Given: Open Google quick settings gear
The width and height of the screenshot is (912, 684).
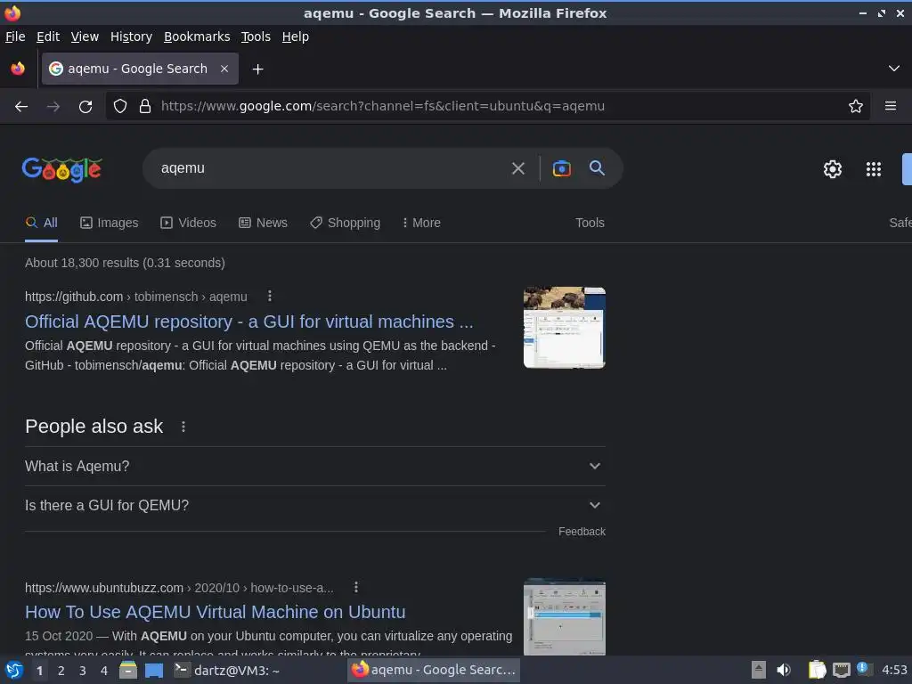Looking at the screenshot, I should [833, 169].
